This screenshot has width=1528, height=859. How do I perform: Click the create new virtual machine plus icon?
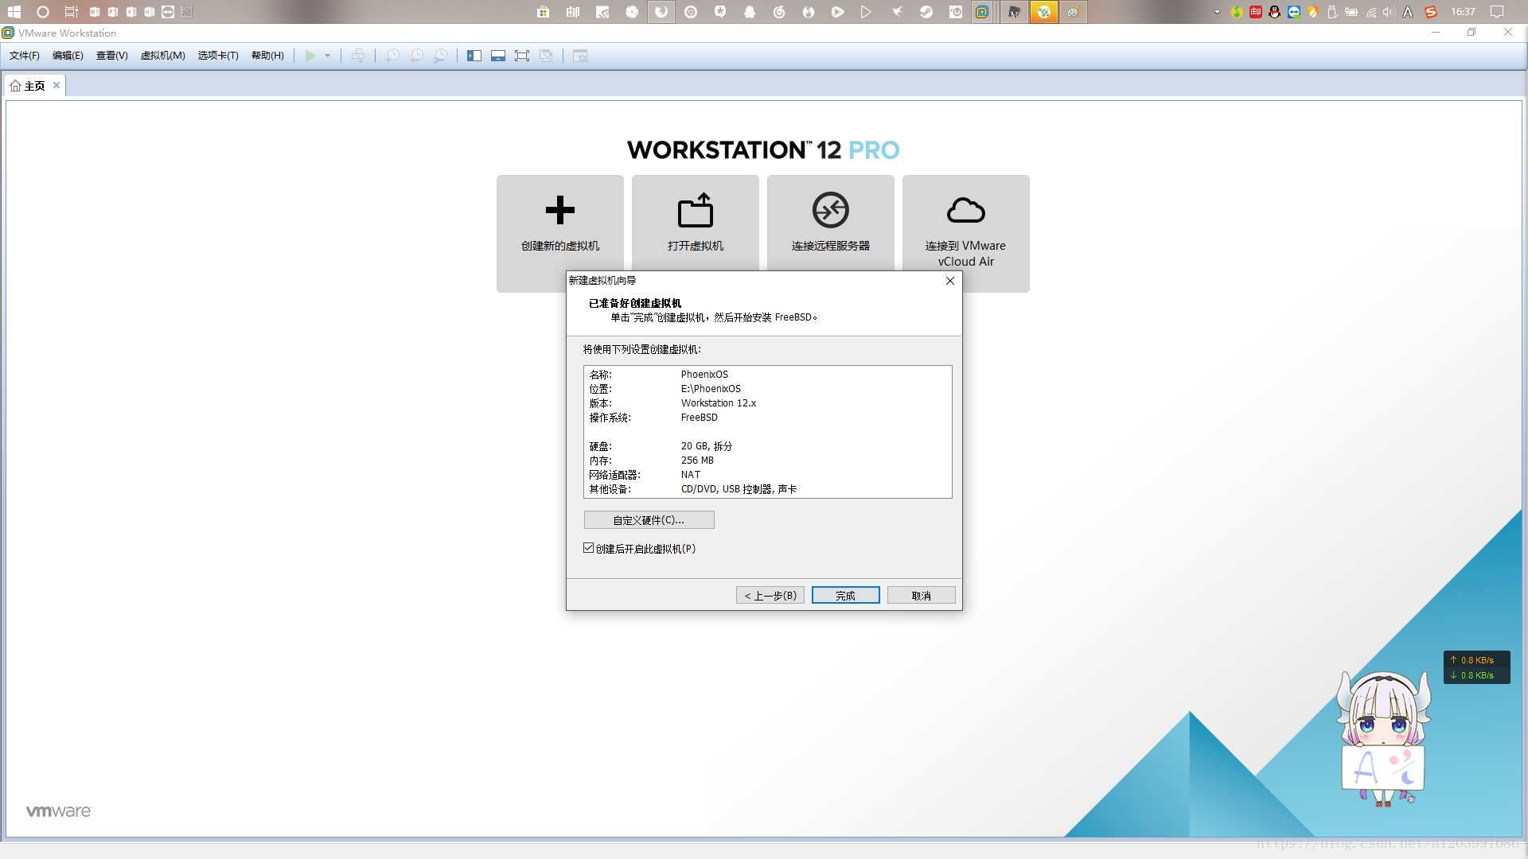point(559,211)
